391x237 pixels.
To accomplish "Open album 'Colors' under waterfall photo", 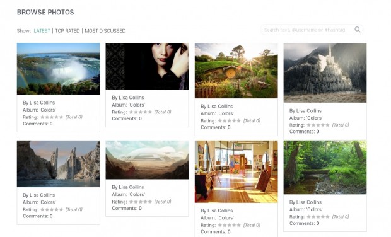I will [x=39, y=110].
